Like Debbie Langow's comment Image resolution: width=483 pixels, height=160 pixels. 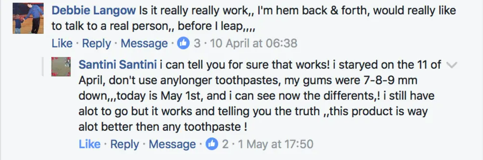click(62, 43)
